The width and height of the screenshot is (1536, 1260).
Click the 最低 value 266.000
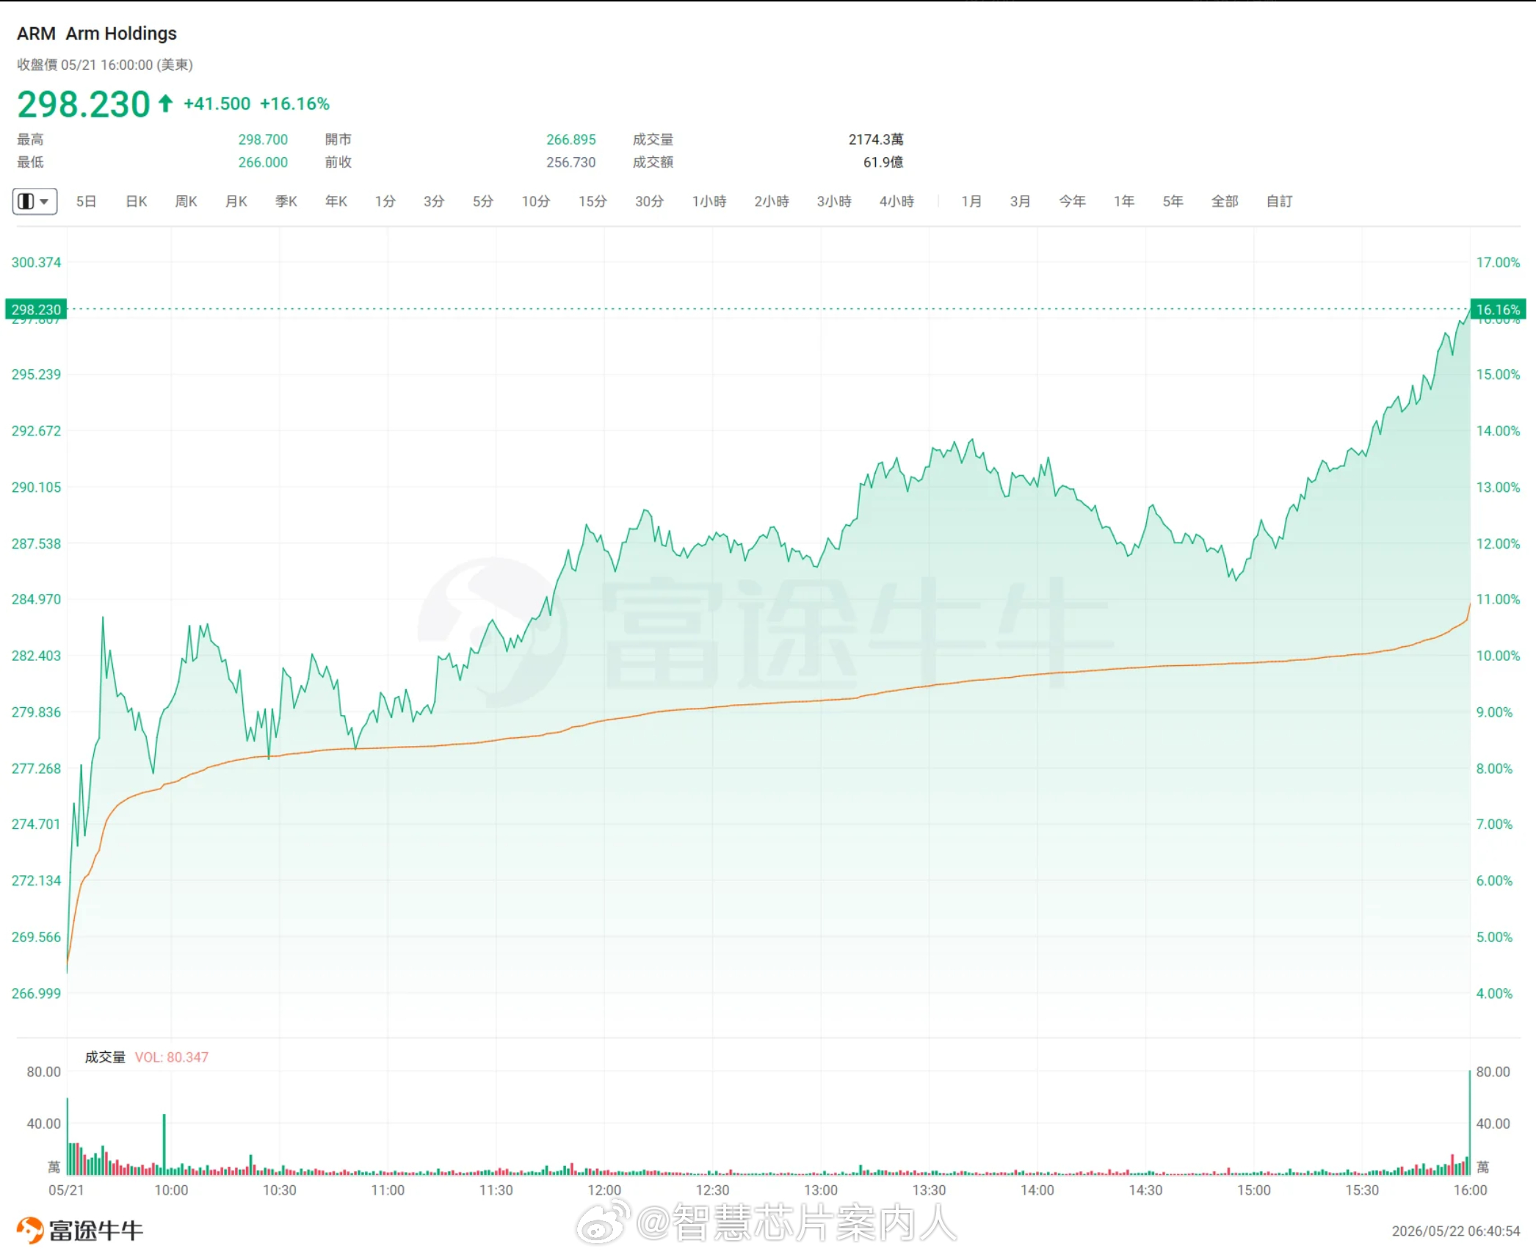(x=263, y=162)
